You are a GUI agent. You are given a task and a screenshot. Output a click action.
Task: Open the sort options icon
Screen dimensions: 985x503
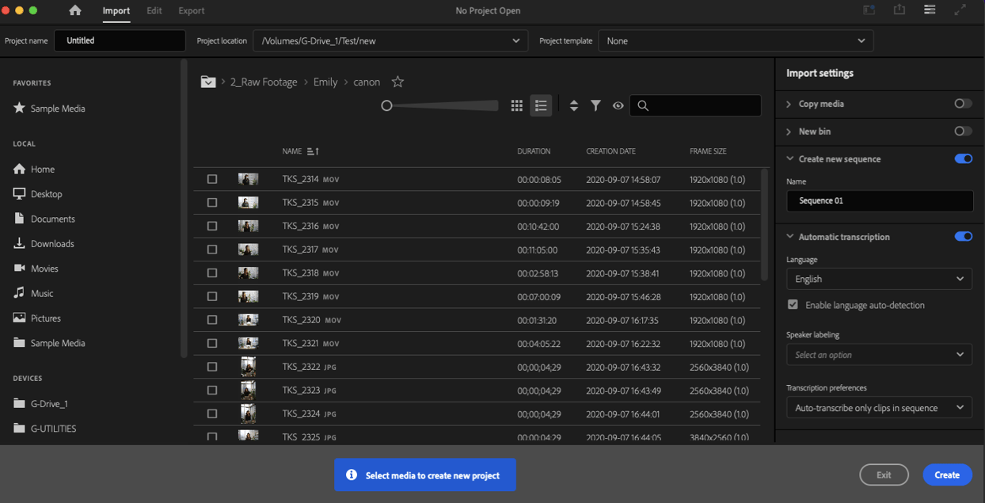pyautogui.click(x=573, y=105)
